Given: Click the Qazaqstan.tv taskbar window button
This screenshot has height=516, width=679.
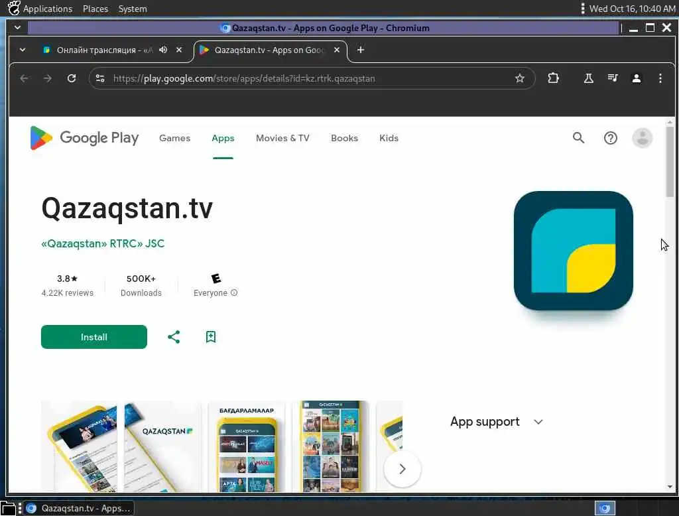Looking at the screenshot, I should [x=80, y=508].
